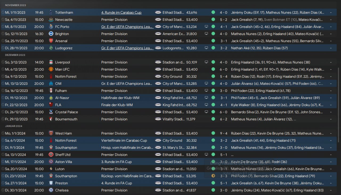Click the stadium icon beside American Ex... venue

[158, 34]
